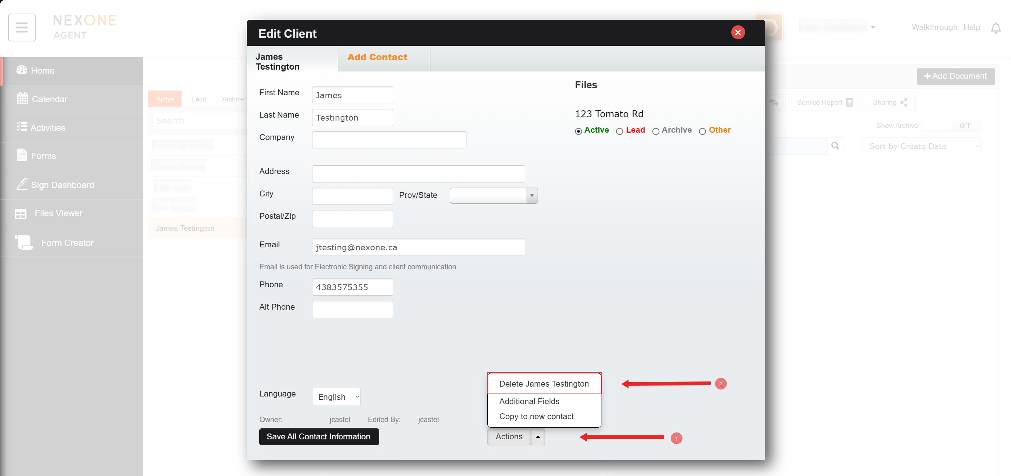Close the Edit Client dialog

pos(737,33)
